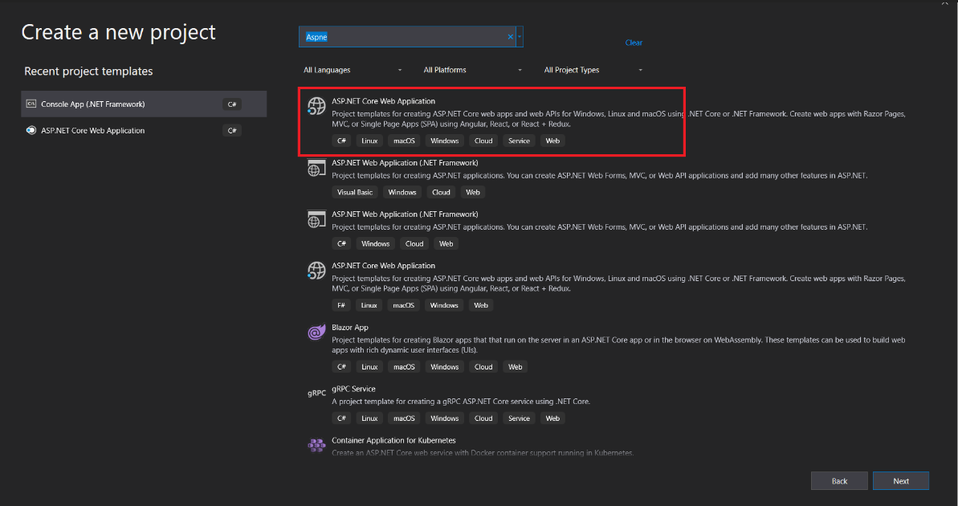This screenshot has height=506, width=958.
Task: Click the gRPC Service template icon
Action: [316, 394]
